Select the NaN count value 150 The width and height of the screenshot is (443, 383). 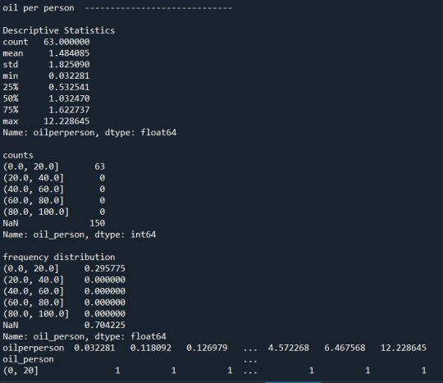point(98,223)
